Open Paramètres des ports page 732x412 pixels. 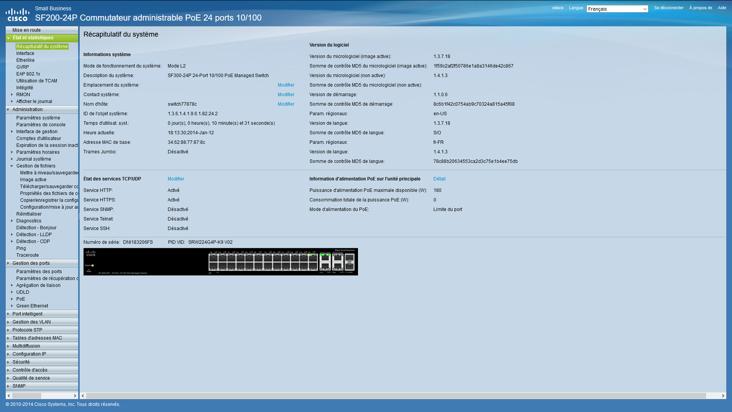pyautogui.click(x=39, y=272)
